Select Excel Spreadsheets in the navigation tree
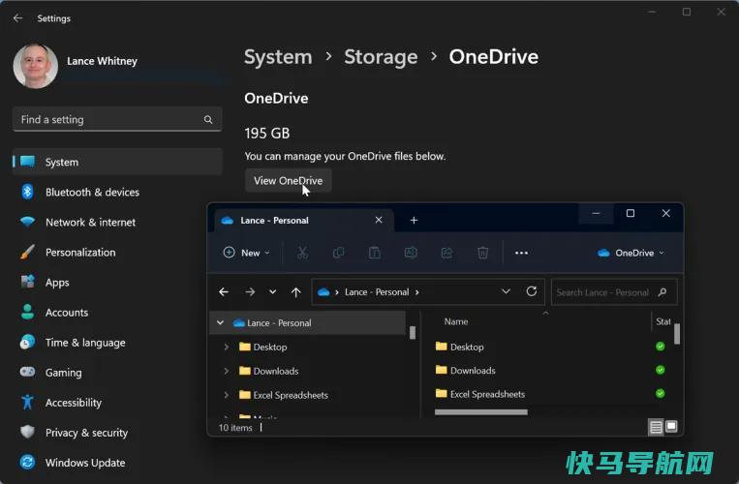The width and height of the screenshot is (739, 484). click(x=284, y=395)
